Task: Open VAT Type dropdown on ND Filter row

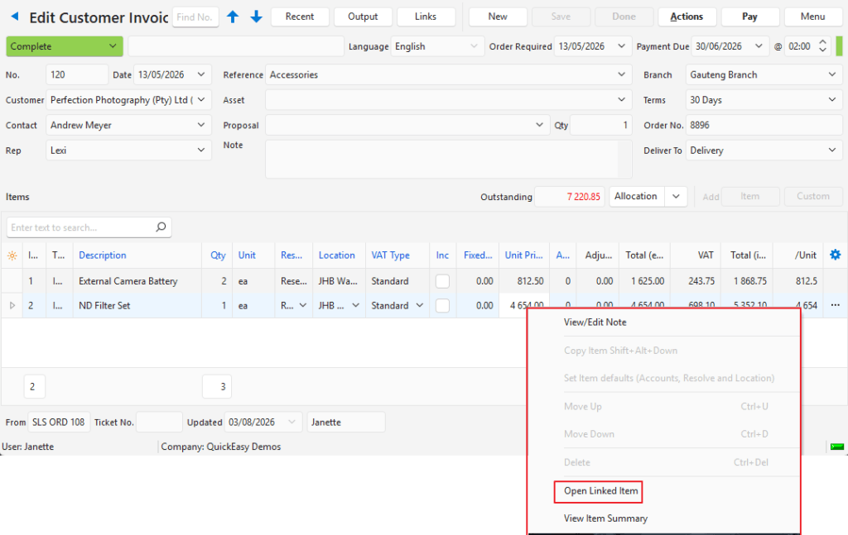Action: tap(420, 306)
